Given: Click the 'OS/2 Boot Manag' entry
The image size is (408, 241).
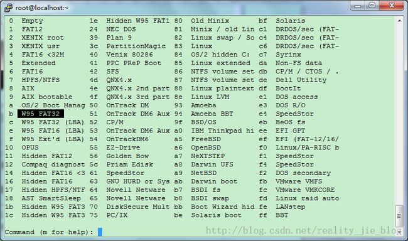Looking at the screenshot, I should 53,105.
